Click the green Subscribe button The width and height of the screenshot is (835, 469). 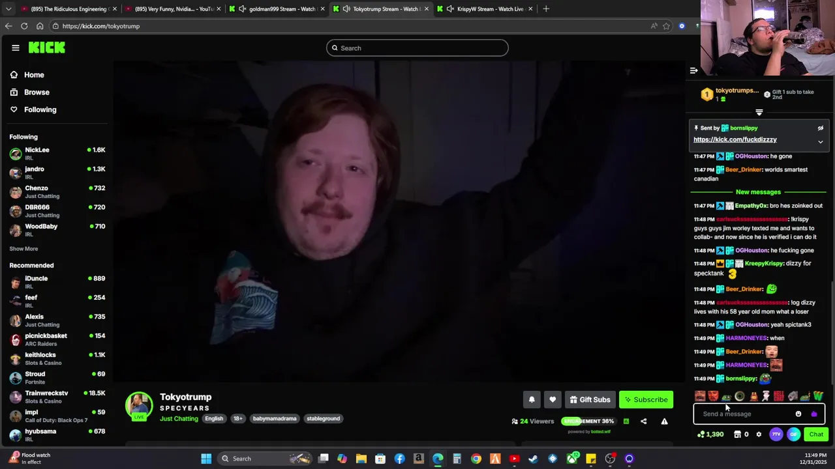(x=646, y=400)
